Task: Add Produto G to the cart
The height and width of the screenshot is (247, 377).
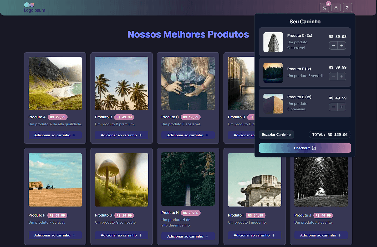Action: [x=121, y=235]
